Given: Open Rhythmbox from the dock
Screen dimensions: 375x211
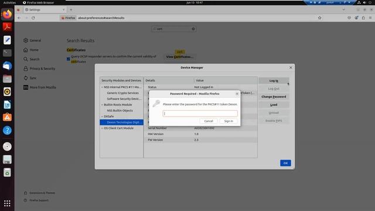Looking at the screenshot, I should tap(7, 91).
